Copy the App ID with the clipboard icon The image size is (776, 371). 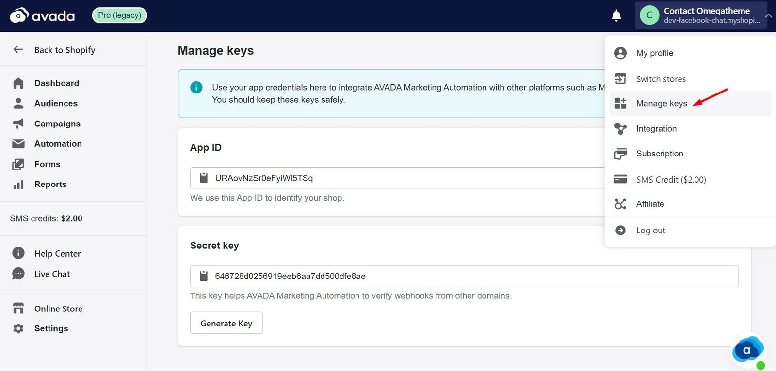click(204, 178)
